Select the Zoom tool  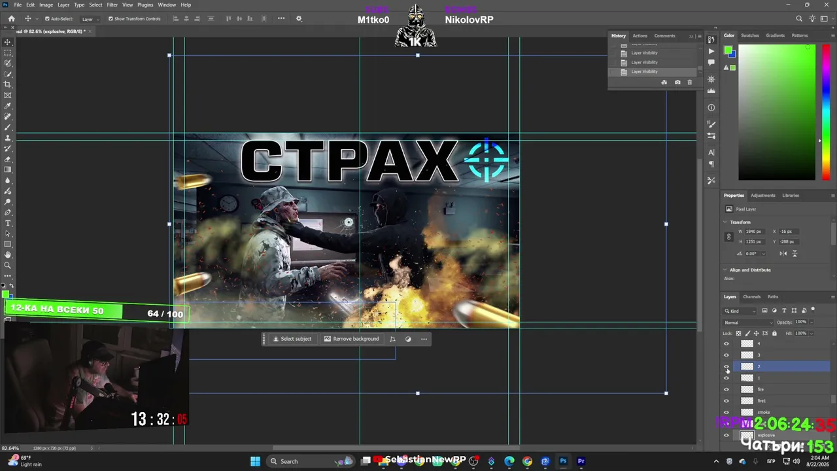8,265
